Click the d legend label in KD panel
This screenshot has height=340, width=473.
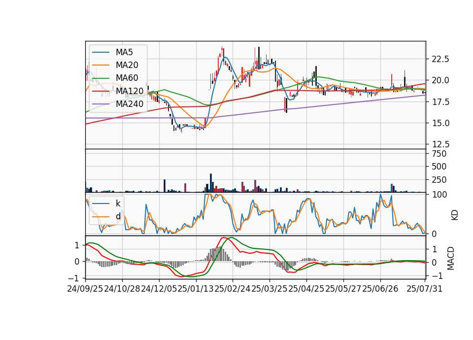coord(118,216)
